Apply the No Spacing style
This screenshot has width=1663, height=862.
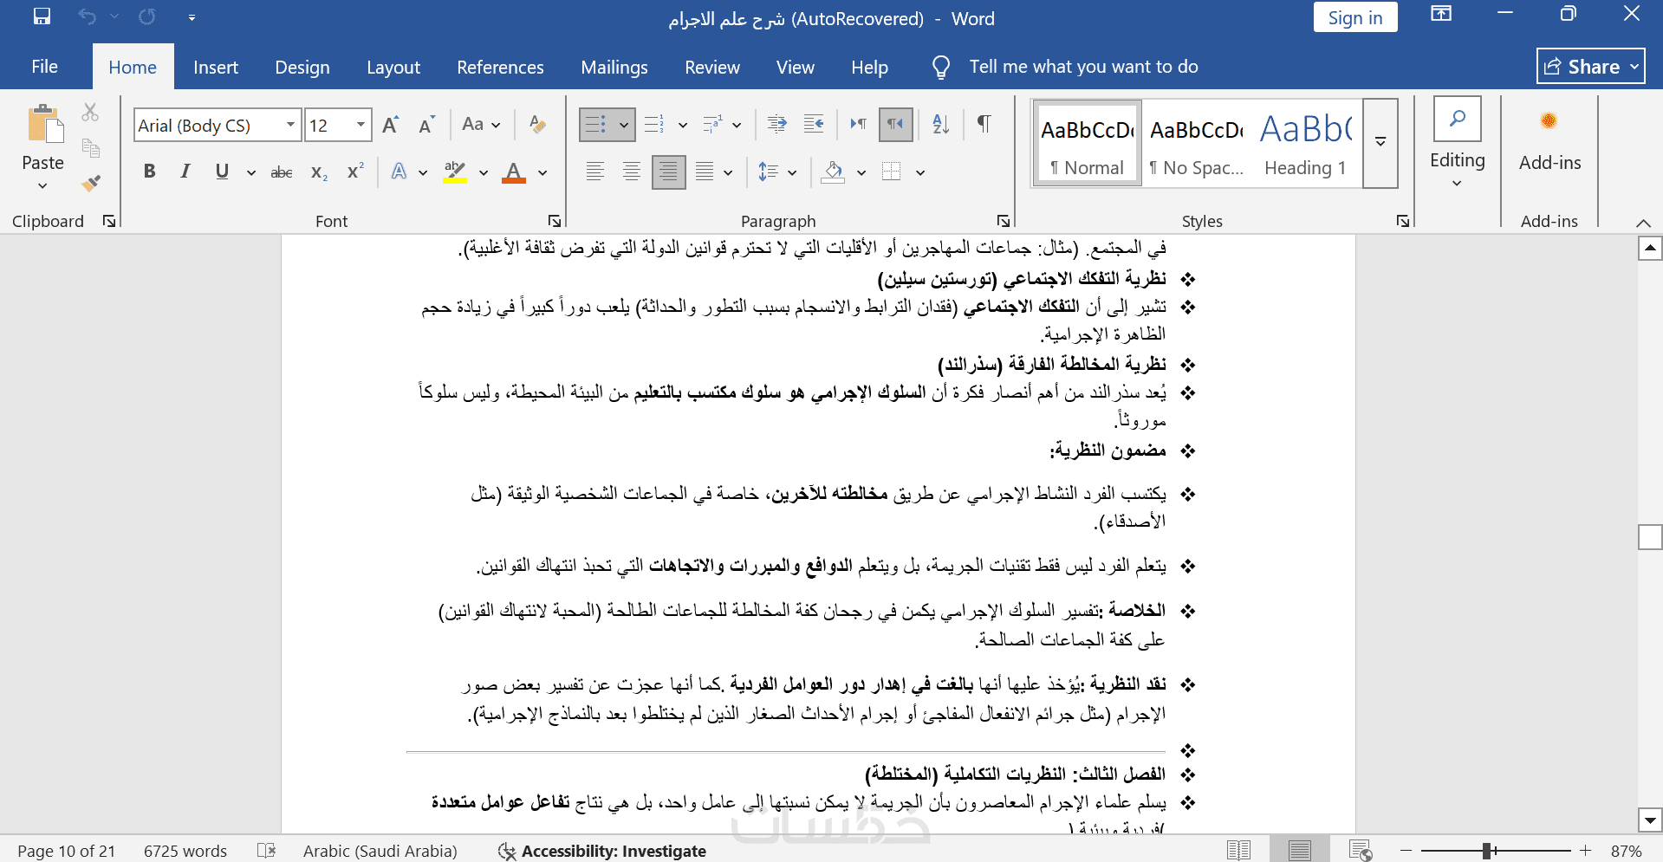click(1197, 142)
